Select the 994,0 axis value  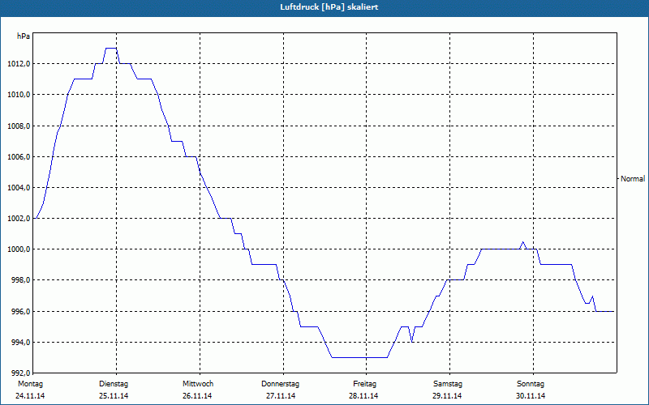pyautogui.click(x=21, y=343)
